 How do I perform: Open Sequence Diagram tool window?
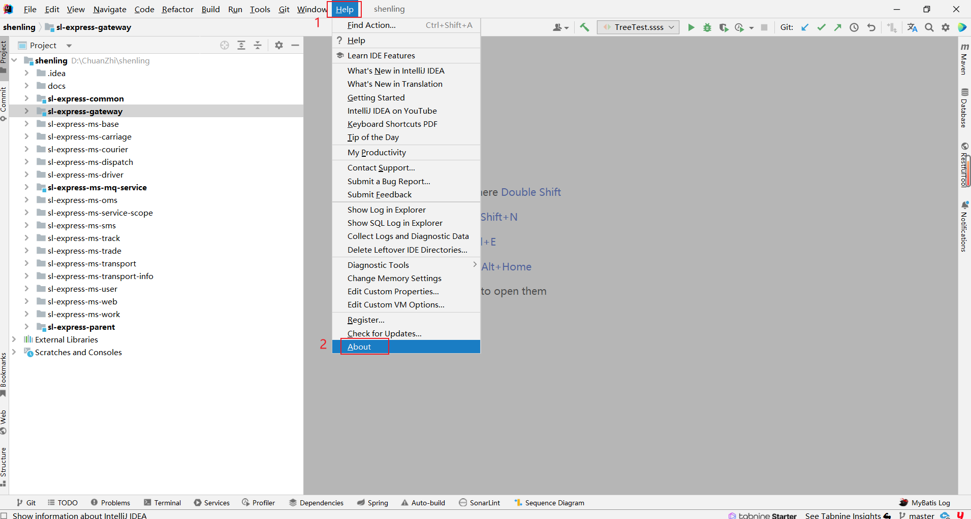tap(549, 503)
